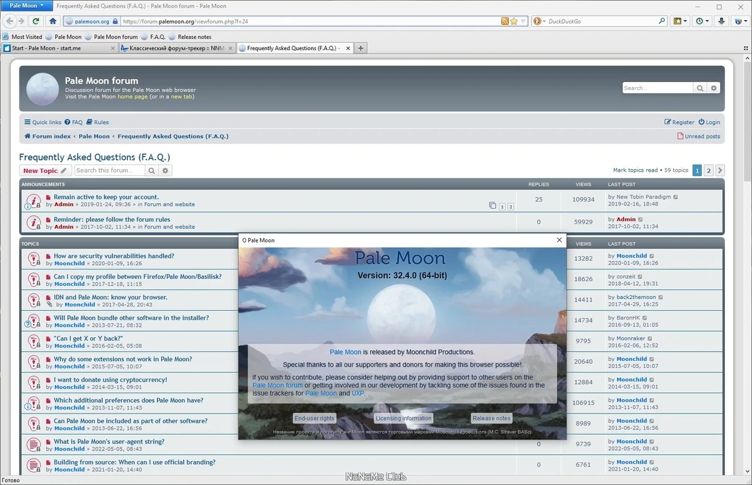
Task: Click the back navigation arrow
Action: tap(10, 21)
